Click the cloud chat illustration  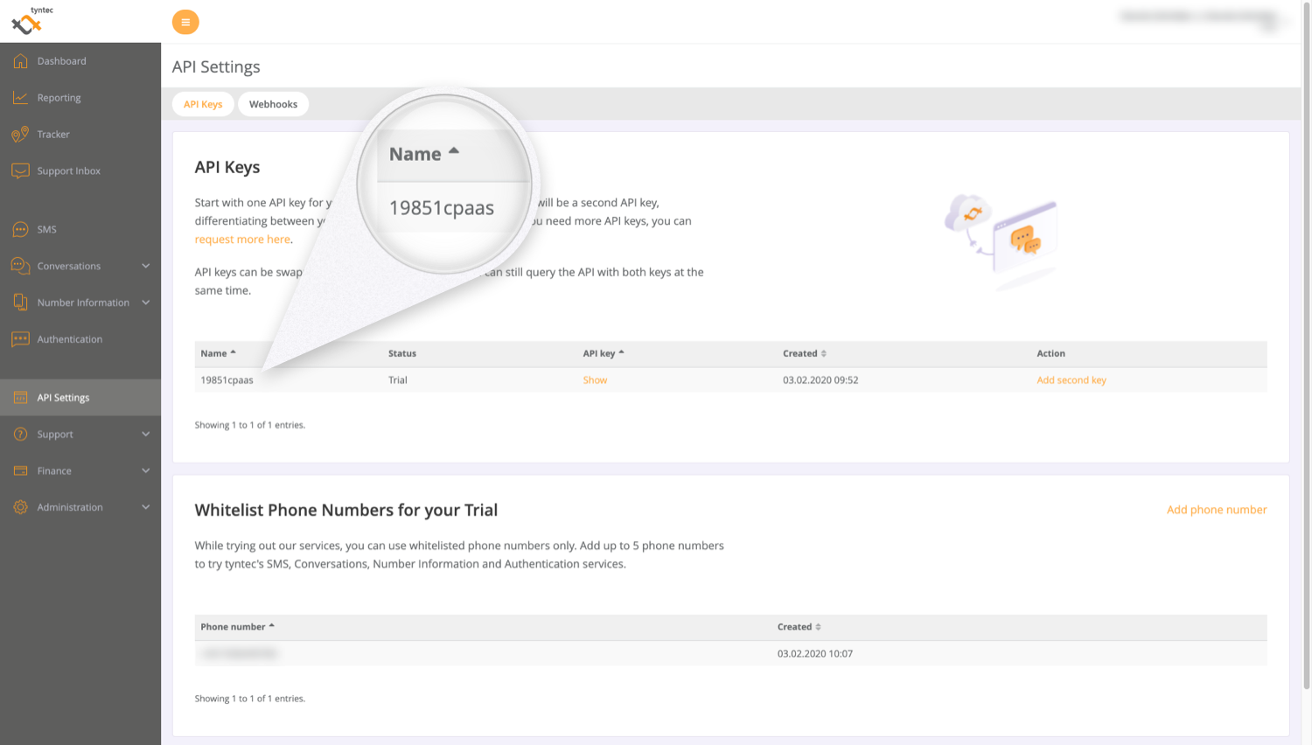click(x=1001, y=241)
